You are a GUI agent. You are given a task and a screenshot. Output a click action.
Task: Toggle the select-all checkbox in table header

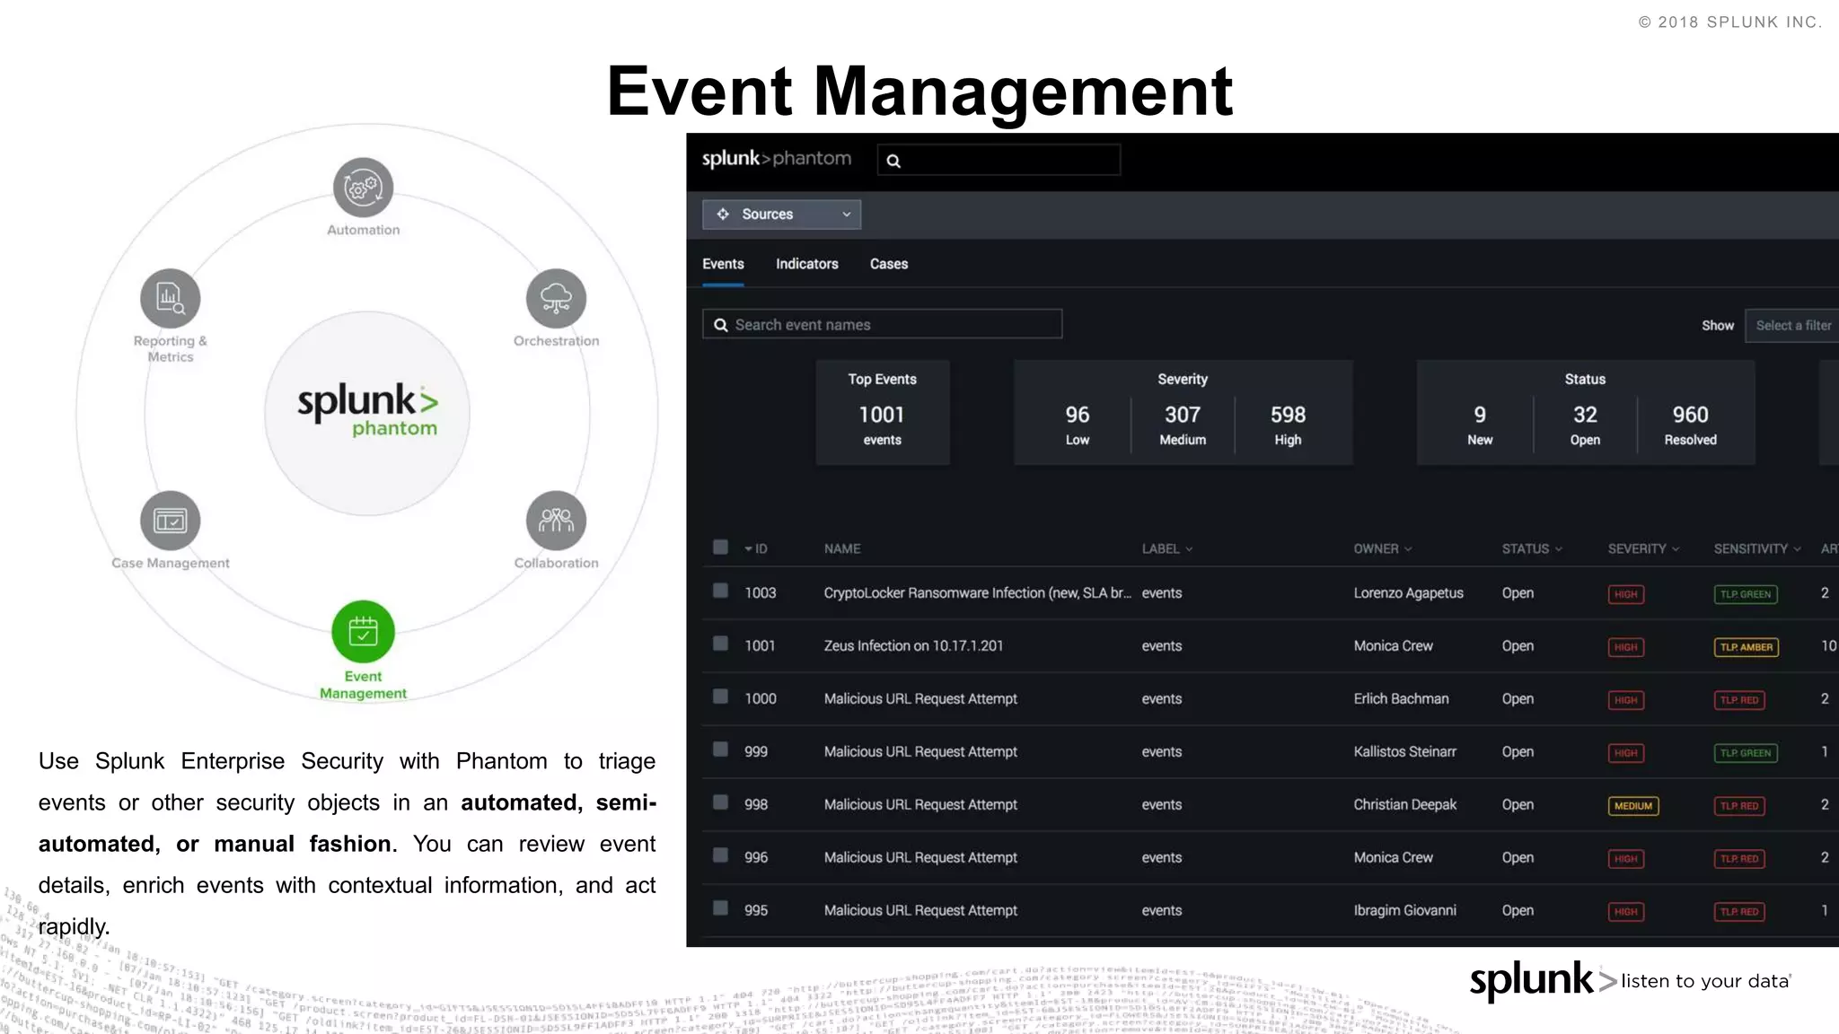[x=720, y=547]
